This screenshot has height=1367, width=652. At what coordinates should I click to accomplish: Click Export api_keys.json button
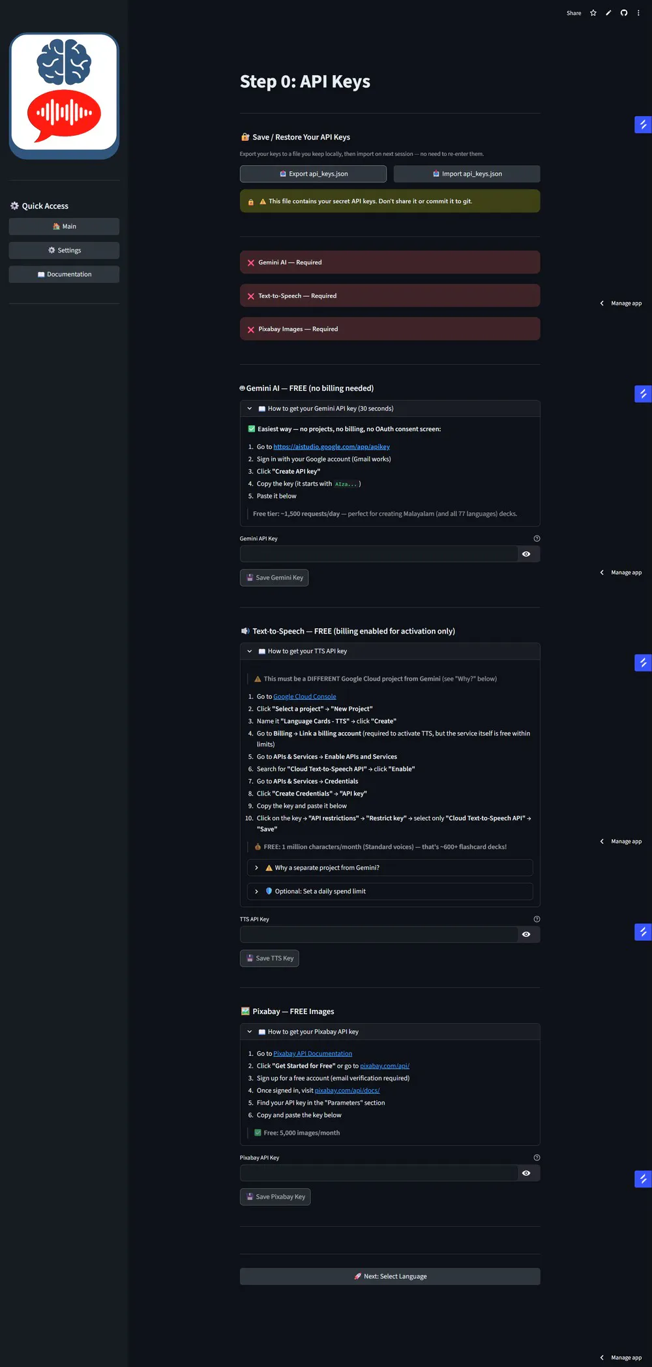pyautogui.click(x=313, y=174)
